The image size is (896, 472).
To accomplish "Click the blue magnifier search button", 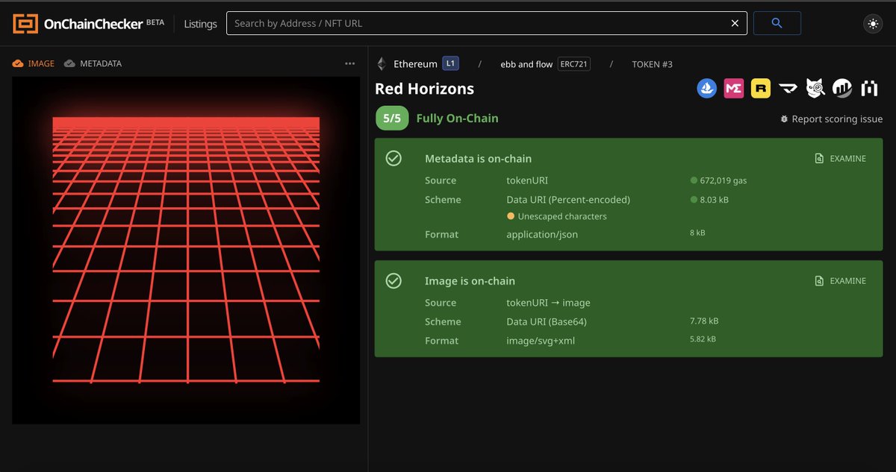I will pos(777,23).
